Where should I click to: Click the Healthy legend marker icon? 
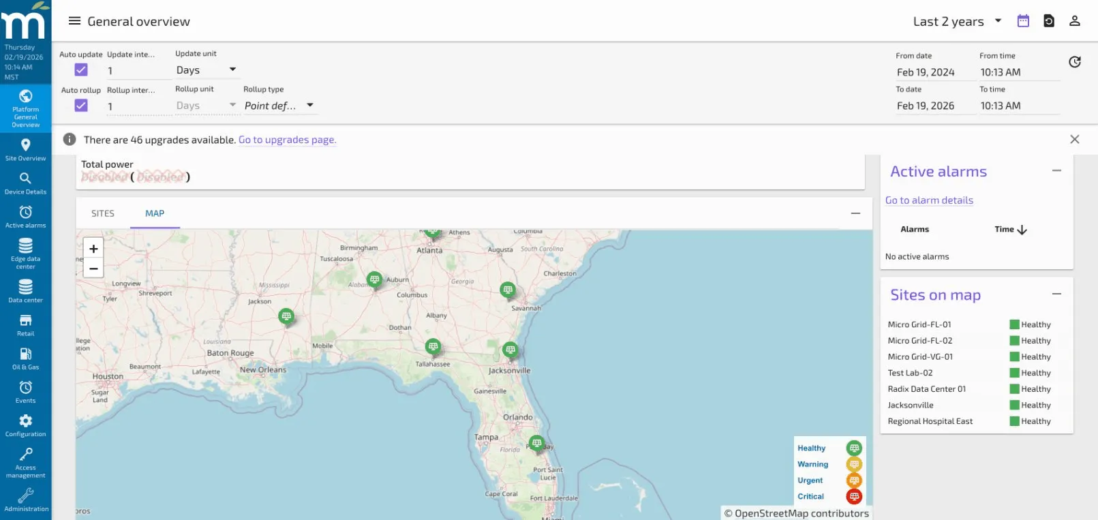coord(854,448)
